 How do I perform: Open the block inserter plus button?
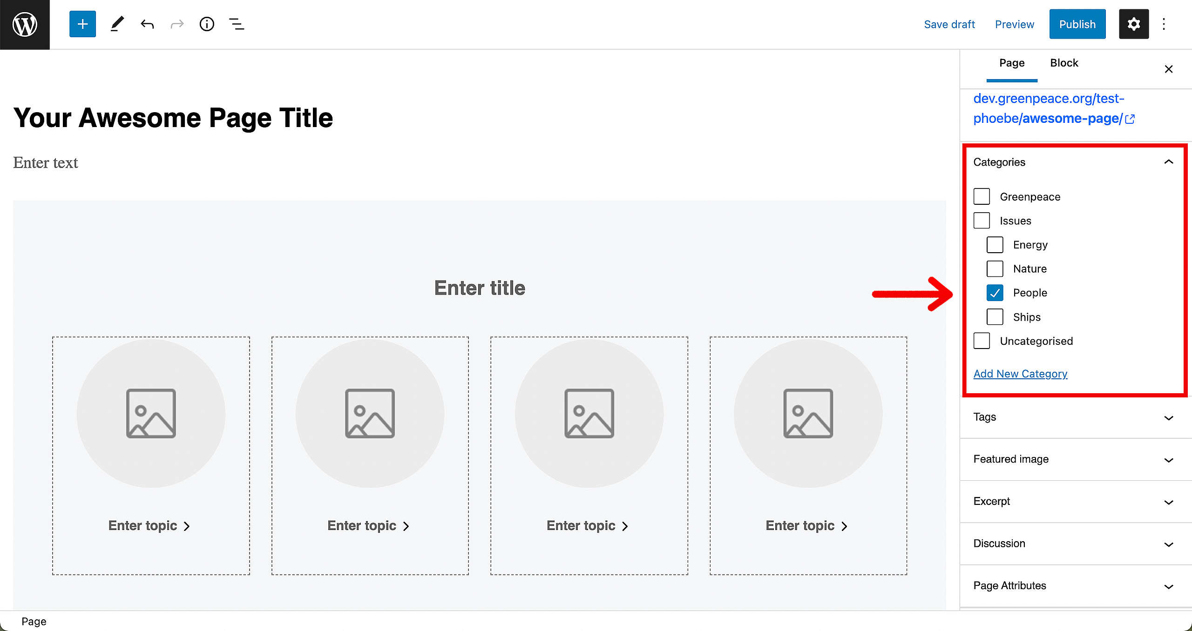coord(82,24)
